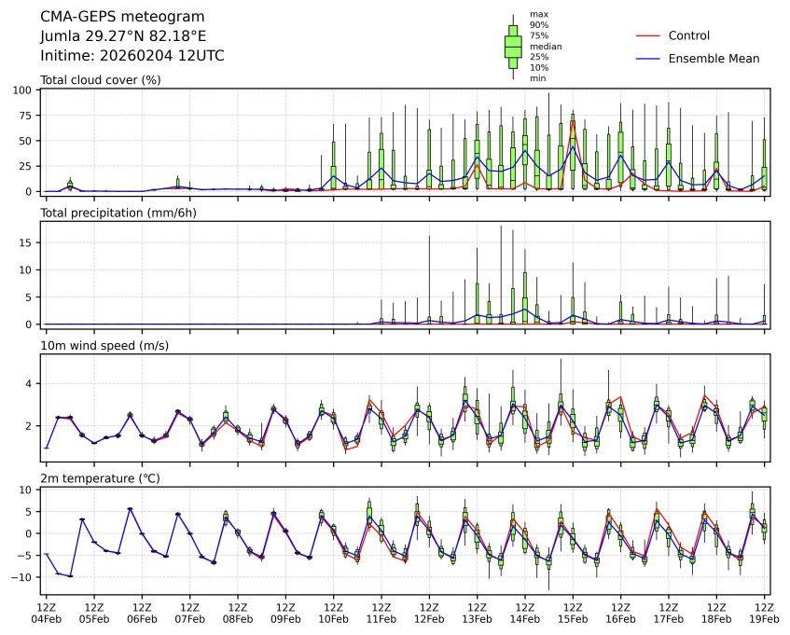Click the blue Ensemble Mean legend line
This screenshot has height=635, width=790.
pos(647,59)
